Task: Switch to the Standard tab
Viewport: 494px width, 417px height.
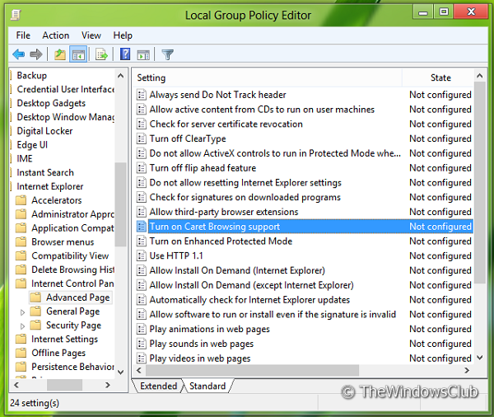Action: click(207, 386)
